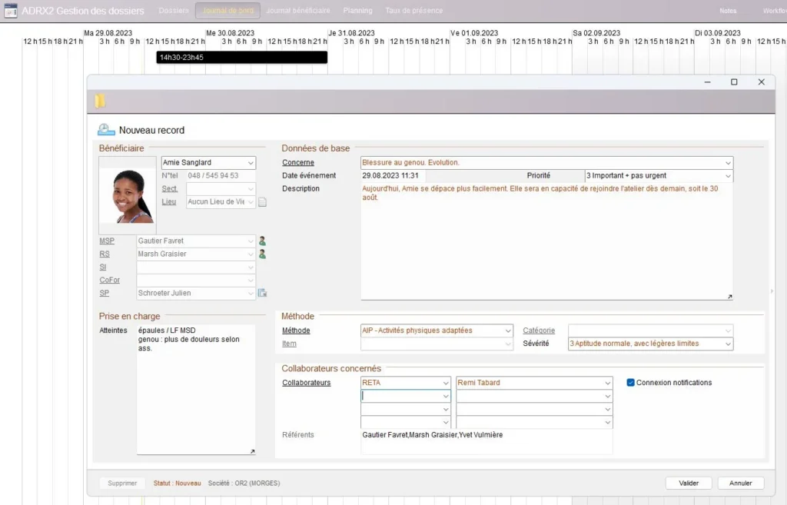Open the Sévérité dropdown

coord(728,344)
